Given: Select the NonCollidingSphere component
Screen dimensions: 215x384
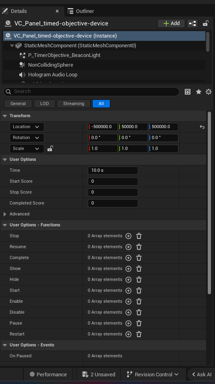Looking at the screenshot, I should tap(50, 65).
